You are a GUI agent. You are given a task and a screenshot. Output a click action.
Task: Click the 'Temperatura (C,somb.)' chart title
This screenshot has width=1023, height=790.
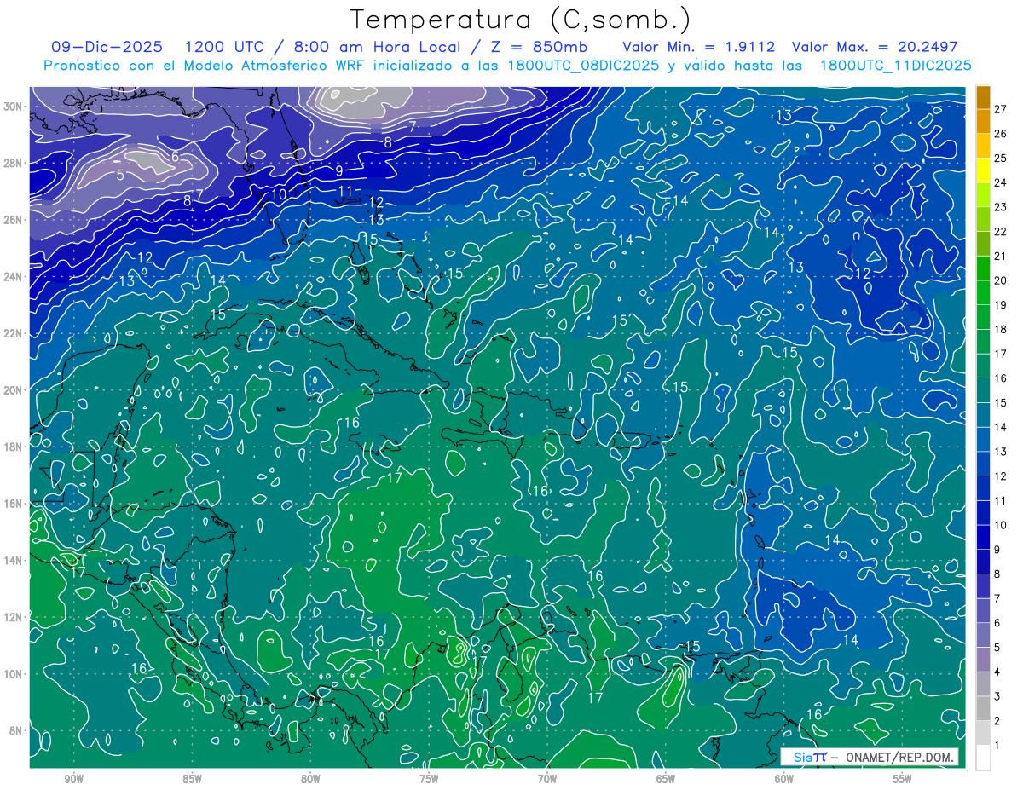(520, 20)
